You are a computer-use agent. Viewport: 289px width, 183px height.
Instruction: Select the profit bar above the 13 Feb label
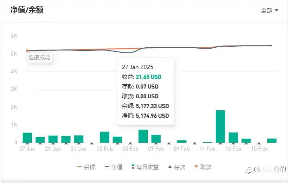[x=233, y=138]
